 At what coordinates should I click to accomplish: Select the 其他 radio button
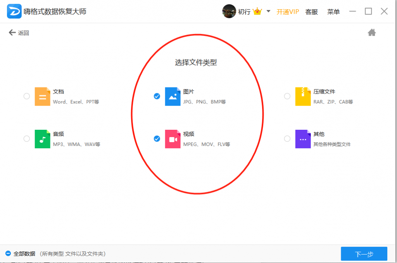tap(287, 139)
